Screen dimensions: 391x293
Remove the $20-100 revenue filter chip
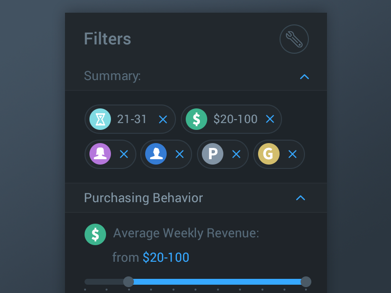(x=270, y=119)
